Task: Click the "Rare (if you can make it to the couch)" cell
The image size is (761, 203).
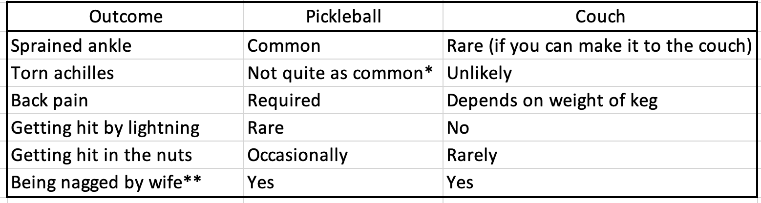Action: point(599,45)
